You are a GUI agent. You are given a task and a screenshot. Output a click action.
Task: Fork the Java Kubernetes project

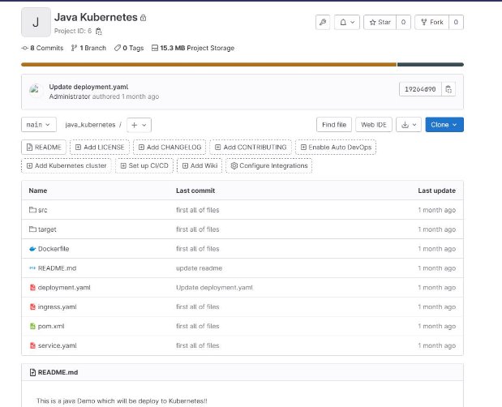432,22
